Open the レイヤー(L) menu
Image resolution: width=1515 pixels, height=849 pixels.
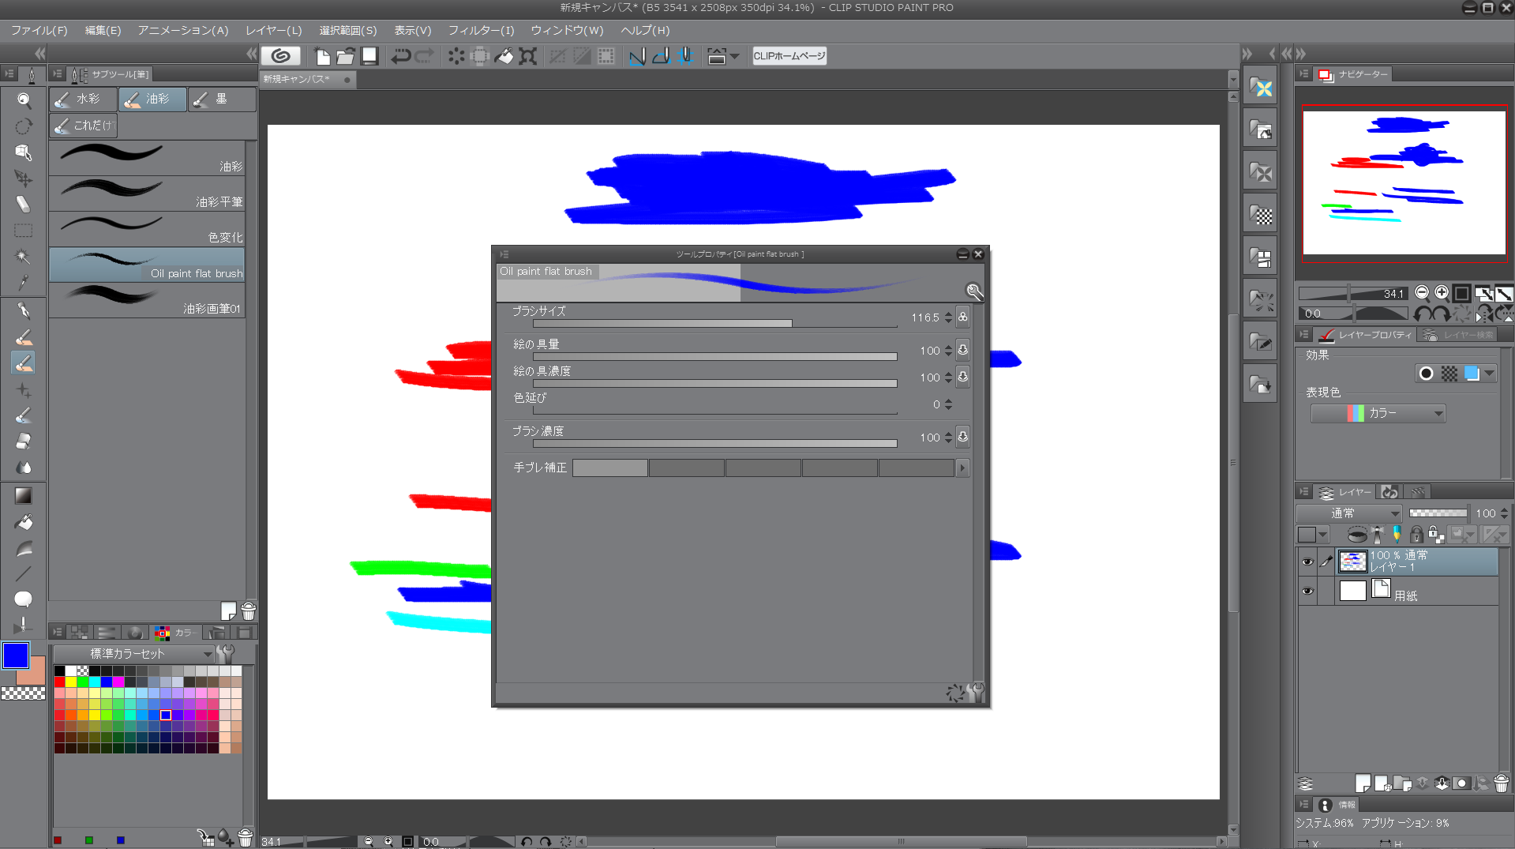point(273,30)
